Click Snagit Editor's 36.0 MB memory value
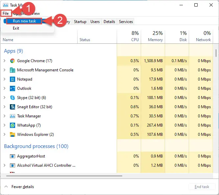219x195 pixels. 156,107
